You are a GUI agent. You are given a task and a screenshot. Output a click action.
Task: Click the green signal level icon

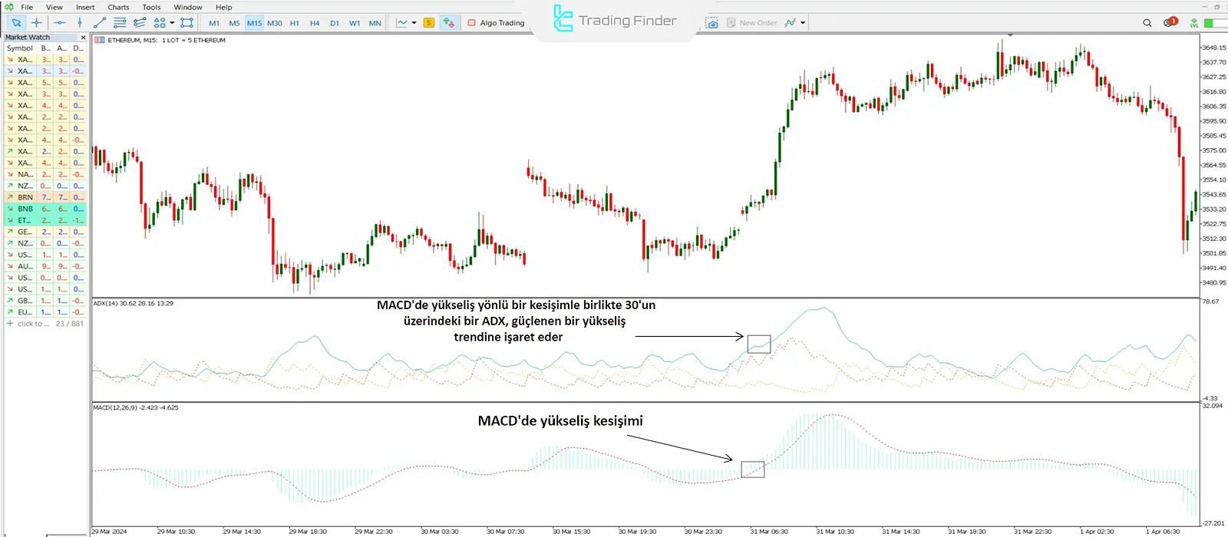[x=1194, y=23]
